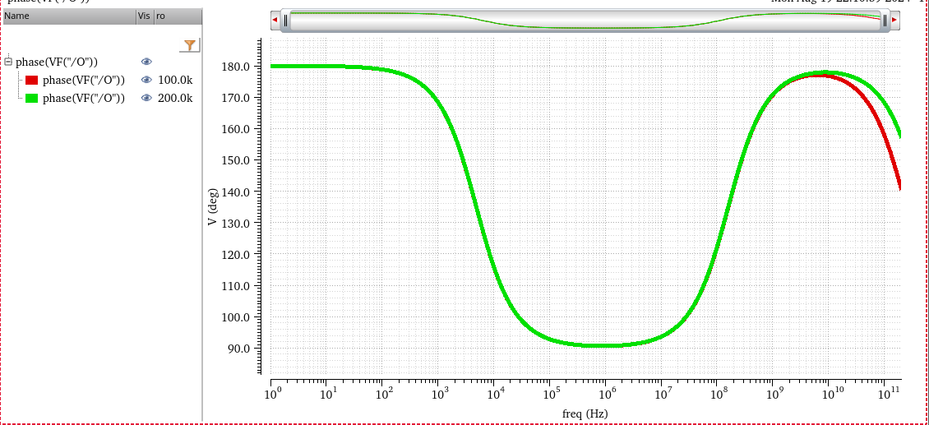The width and height of the screenshot is (929, 425).
Task: Toggle visibility of the parent phase(VF("/O")) group
Action: coord(146,62)
